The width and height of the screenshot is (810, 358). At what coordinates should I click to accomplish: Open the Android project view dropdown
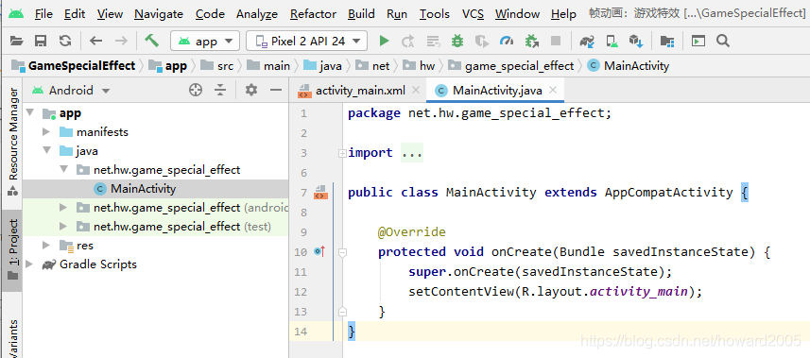coord(71,91)
